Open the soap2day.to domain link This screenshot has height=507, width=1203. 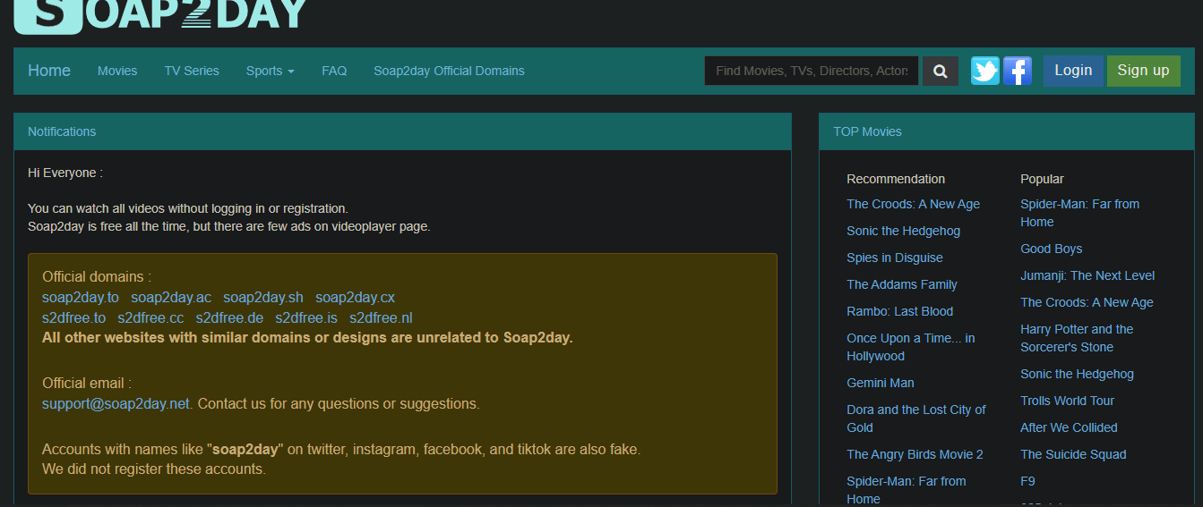click(81, 298)
